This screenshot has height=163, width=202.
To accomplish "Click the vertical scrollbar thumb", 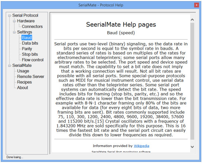I will click(x=192, y=81).
